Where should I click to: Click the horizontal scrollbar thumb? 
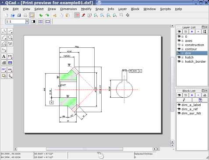coord(85,149)
